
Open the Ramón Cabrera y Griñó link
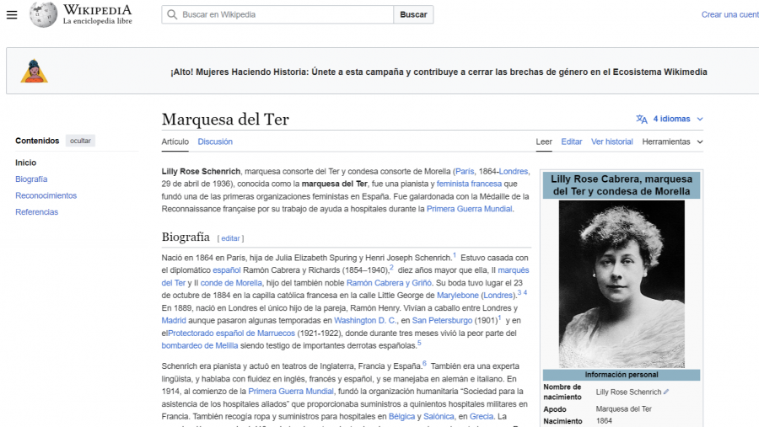point(389,283)
